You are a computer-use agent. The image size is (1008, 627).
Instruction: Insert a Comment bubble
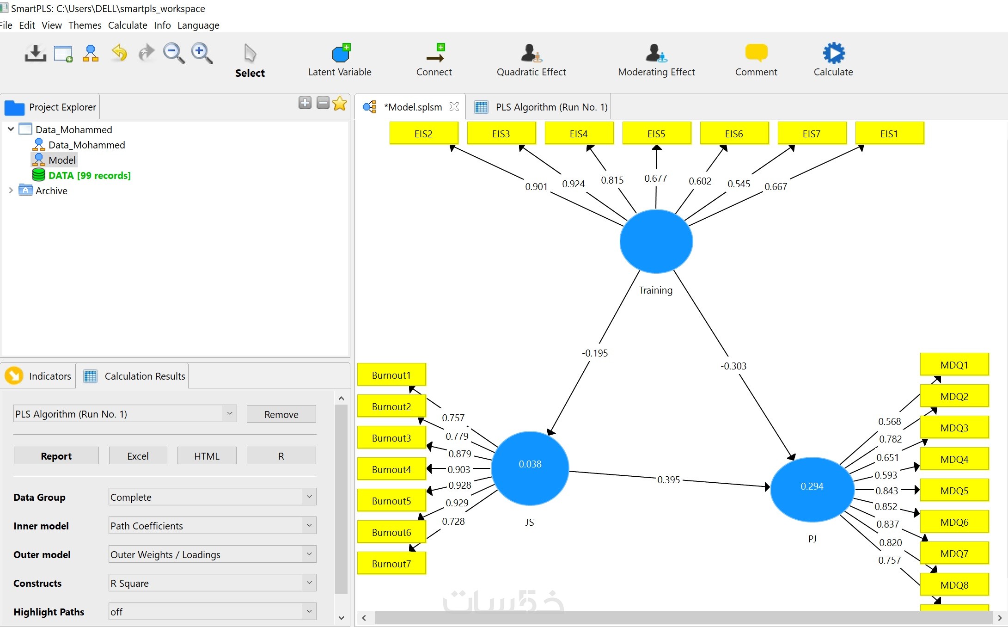[756, 61]
